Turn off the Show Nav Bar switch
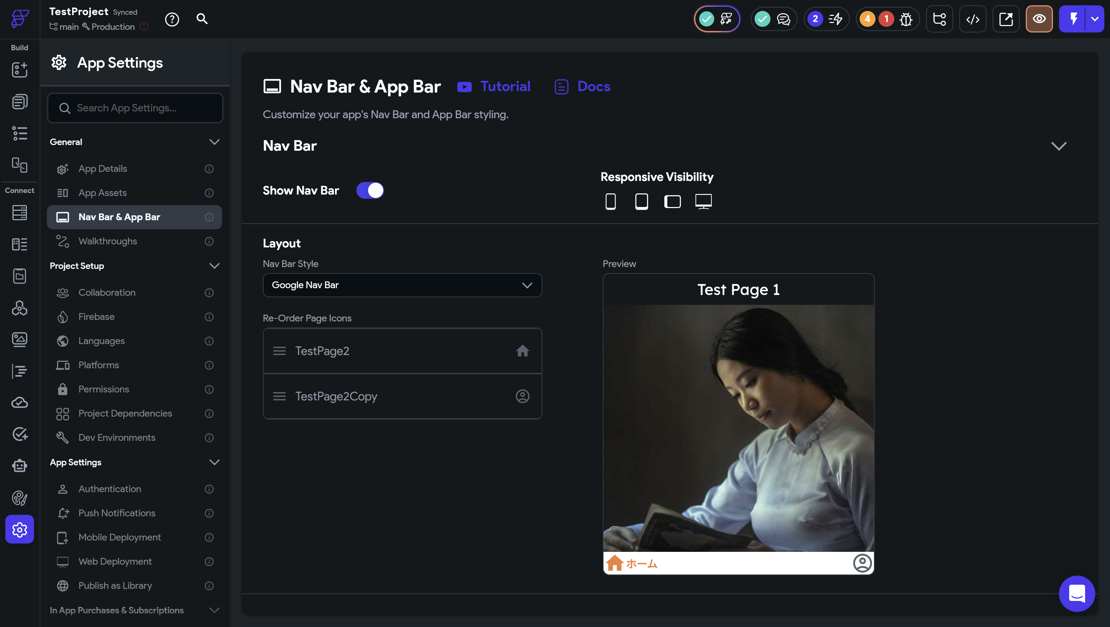The width and height of the screenshot is (1110, 627). [370, 190]
